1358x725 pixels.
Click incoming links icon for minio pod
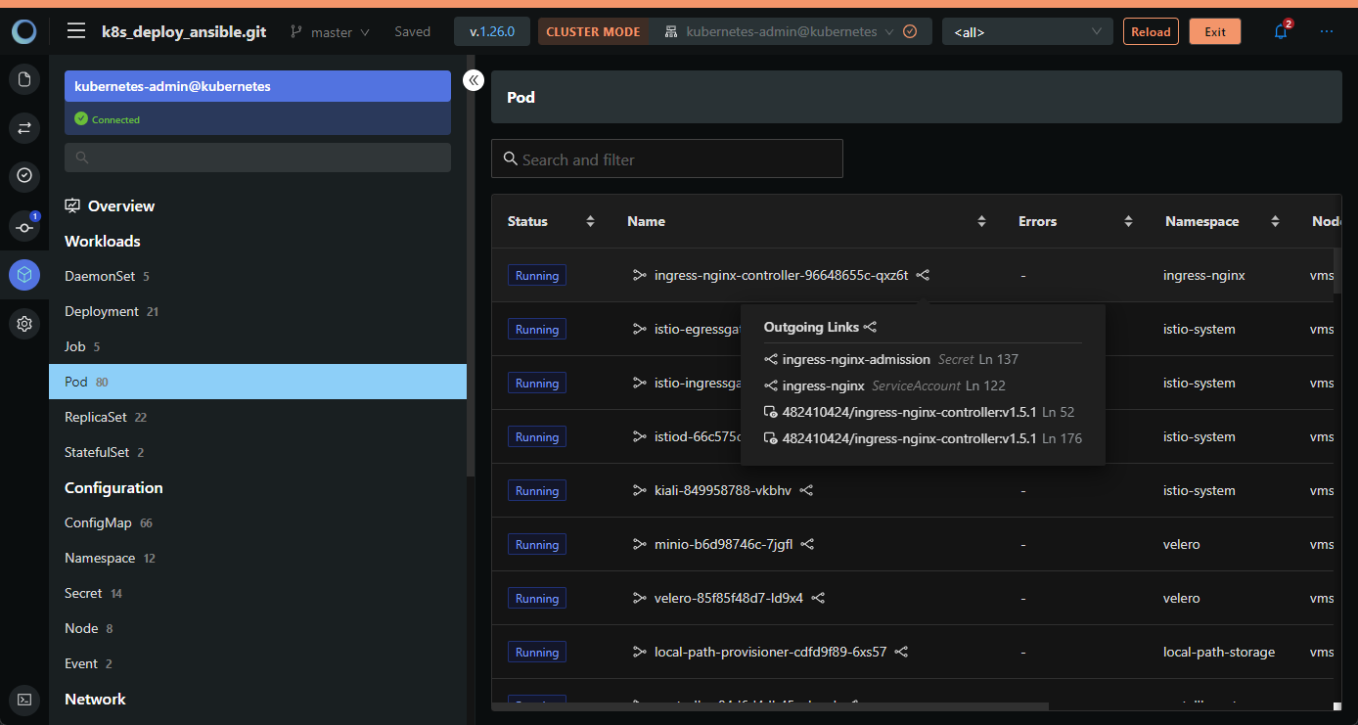click(x=640, y=544)
